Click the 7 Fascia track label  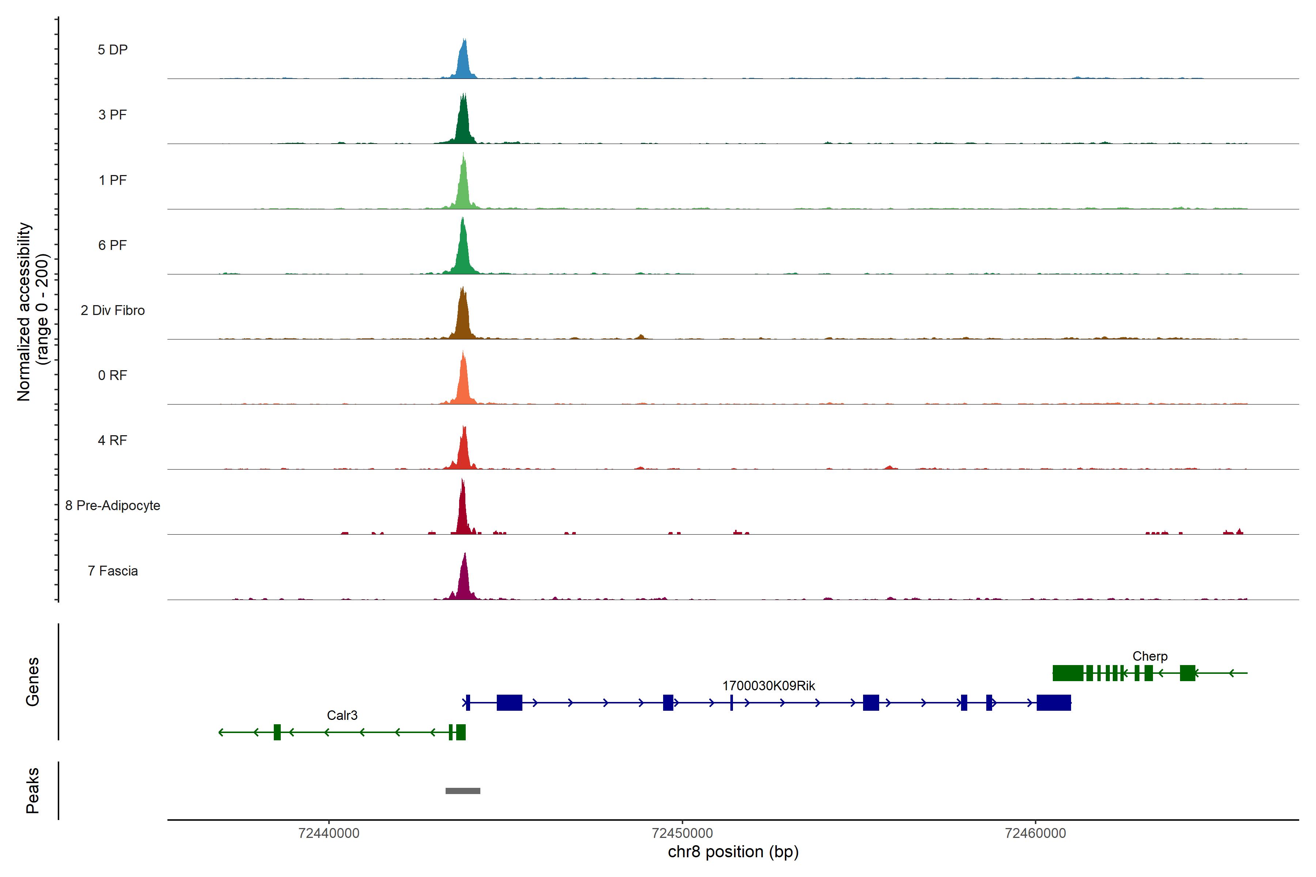click(113, 571)
